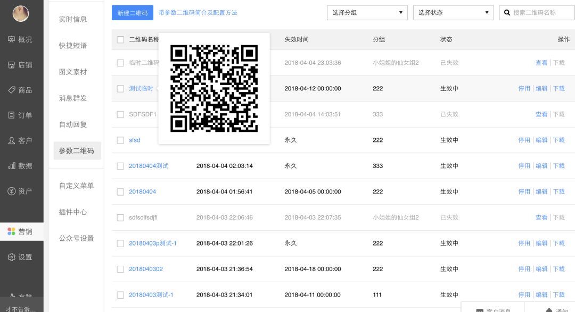
Task: Open the 测试临时 QR code name link
Action: [141, 89]
